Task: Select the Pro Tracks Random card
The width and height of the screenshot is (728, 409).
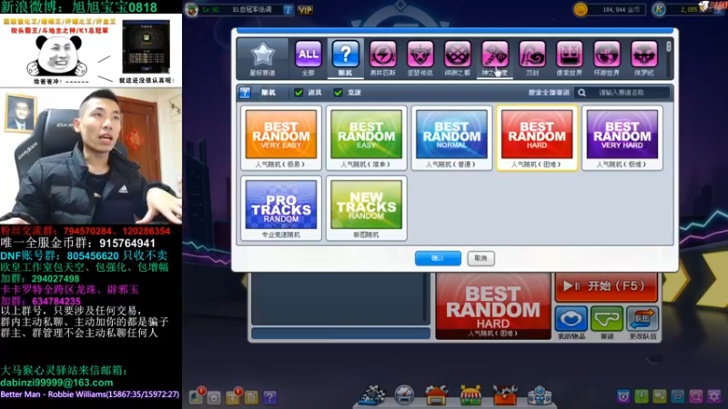Action: 281,208
